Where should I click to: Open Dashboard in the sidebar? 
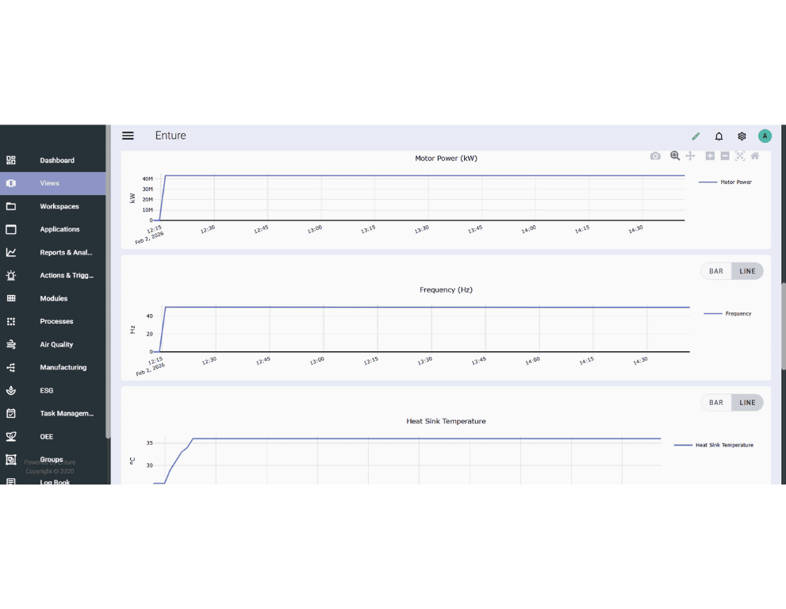point(57,160)
